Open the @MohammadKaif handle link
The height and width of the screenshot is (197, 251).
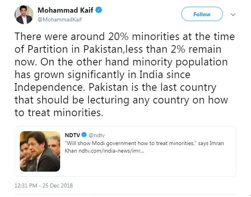pyautogui.click(x=59, y=19)
